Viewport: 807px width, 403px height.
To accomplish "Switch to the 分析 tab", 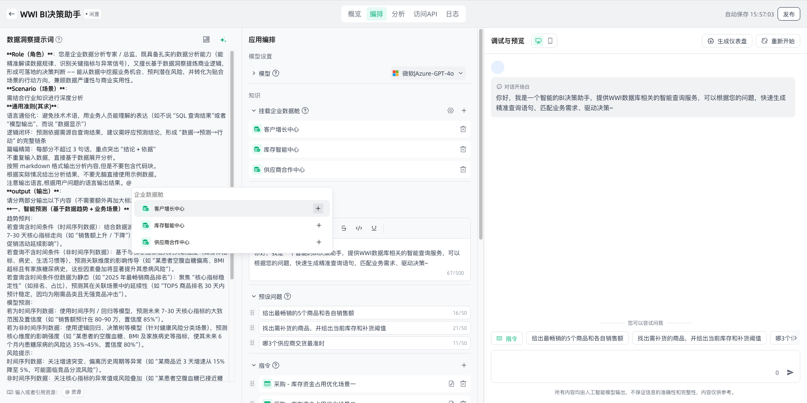I will 398,14.
